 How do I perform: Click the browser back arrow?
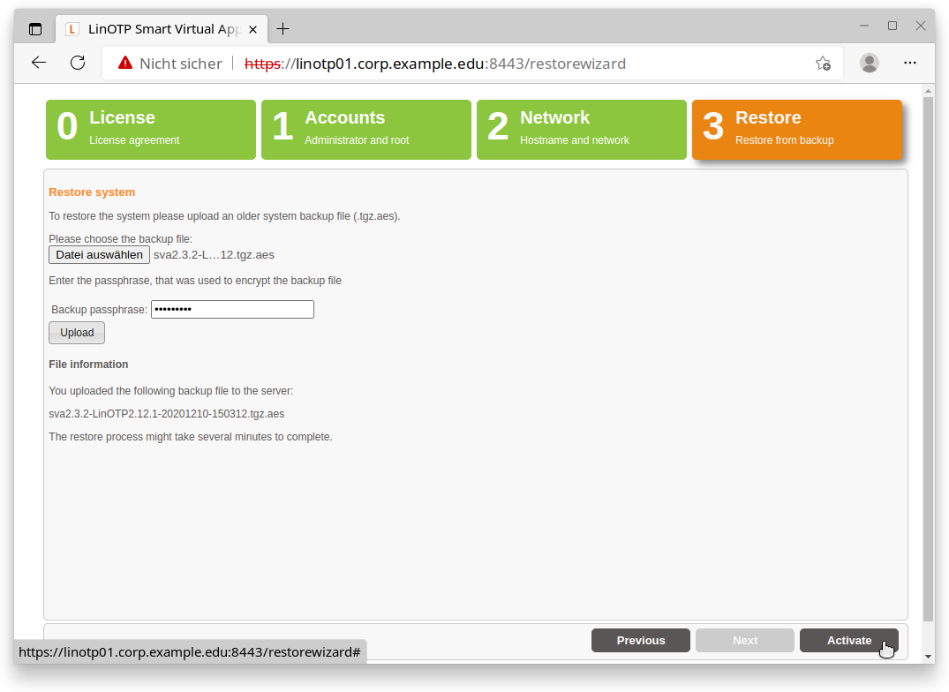38,63
